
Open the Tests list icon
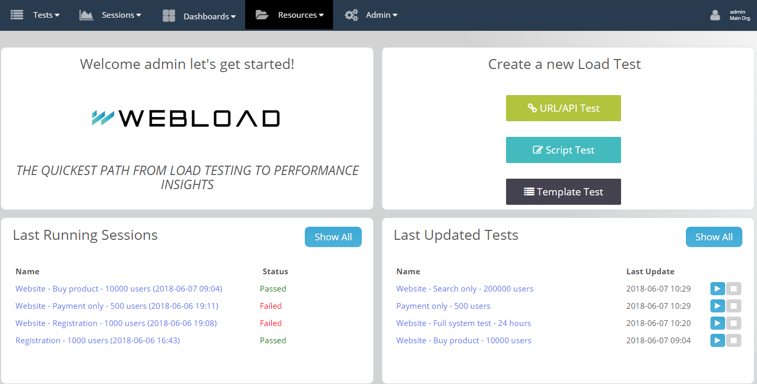(17, 14)
